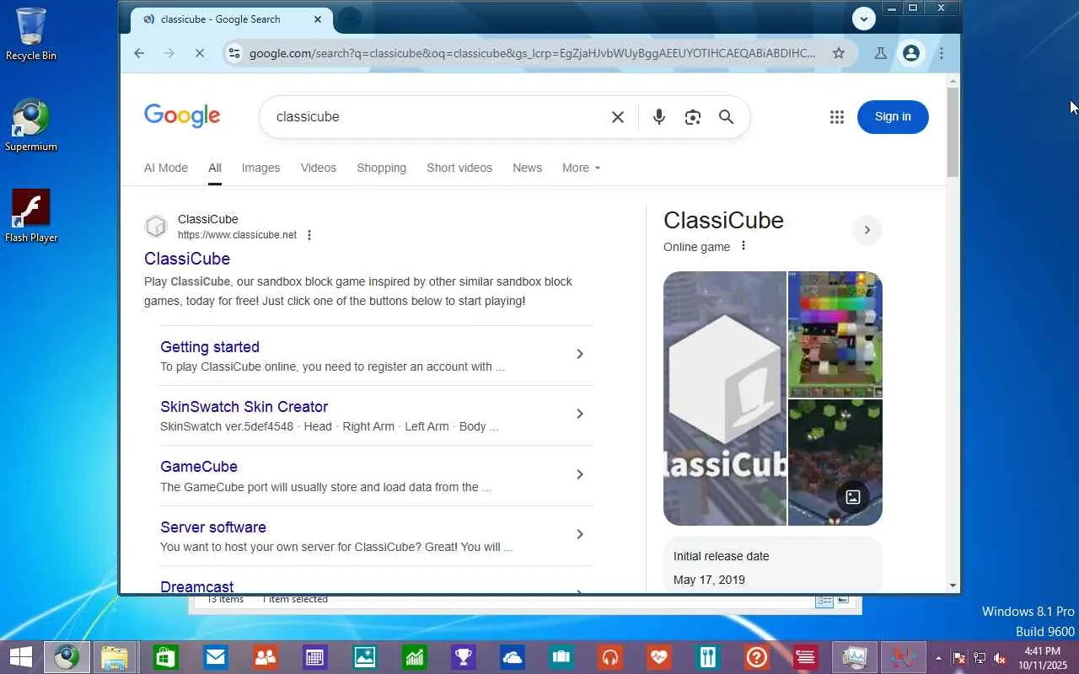Switch to Videos results

(319, 168)
